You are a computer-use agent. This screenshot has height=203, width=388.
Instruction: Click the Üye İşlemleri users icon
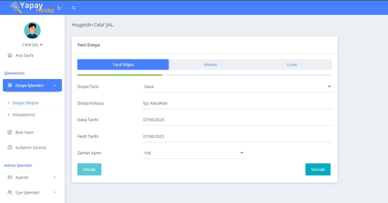[10, 193]
